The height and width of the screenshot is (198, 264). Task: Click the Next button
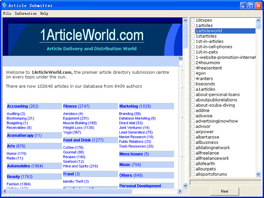pyautogui.click(x=224, y=191)
